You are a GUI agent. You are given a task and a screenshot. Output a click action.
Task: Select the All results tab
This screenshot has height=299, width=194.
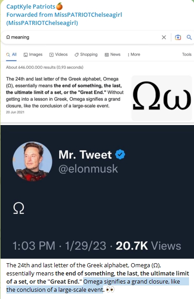pyautogui.click(x=11, y=54)
